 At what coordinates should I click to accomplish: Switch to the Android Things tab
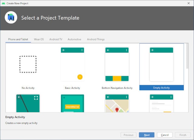[96, 39]
